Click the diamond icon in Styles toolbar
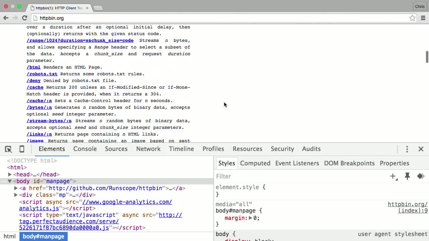Image resolution: width=429 pixels, height=241 pixels. (x=421, y=176)
